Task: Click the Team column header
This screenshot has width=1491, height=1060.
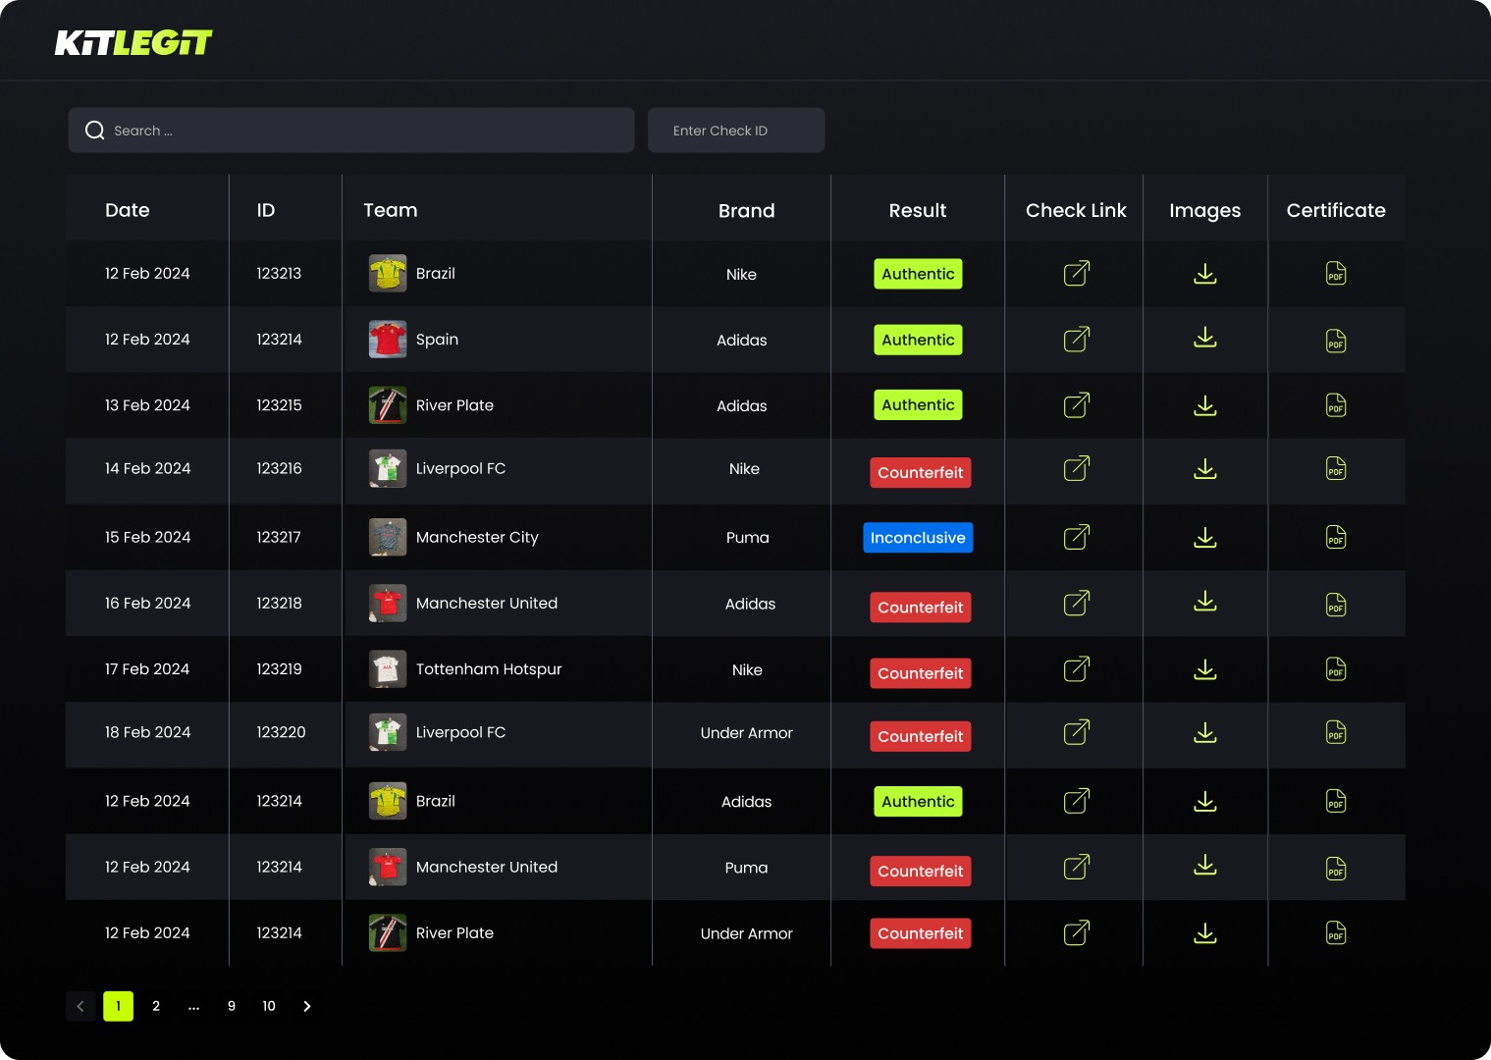Action: pyautogui.click(x=391, y=210)
